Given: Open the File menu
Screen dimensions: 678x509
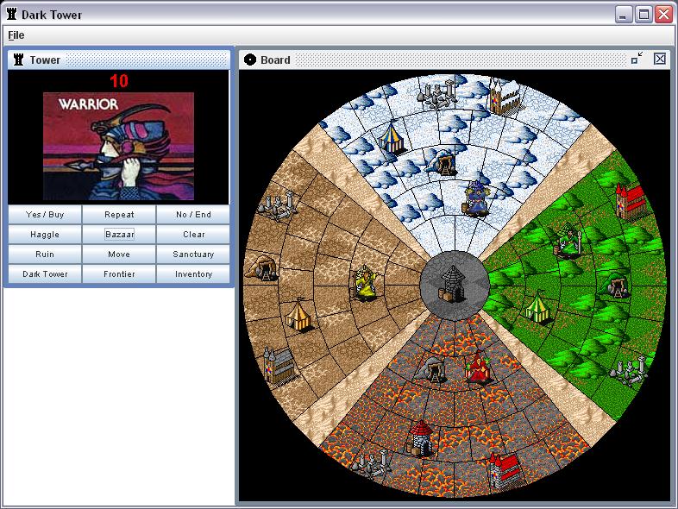Looking at the screenshot, I should (16, 35).
